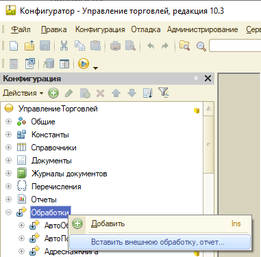The width and height of the screenshot is (261, 257).
Task: Select the УправлениеТорговлей root node
Action: [x=58, y=109]
